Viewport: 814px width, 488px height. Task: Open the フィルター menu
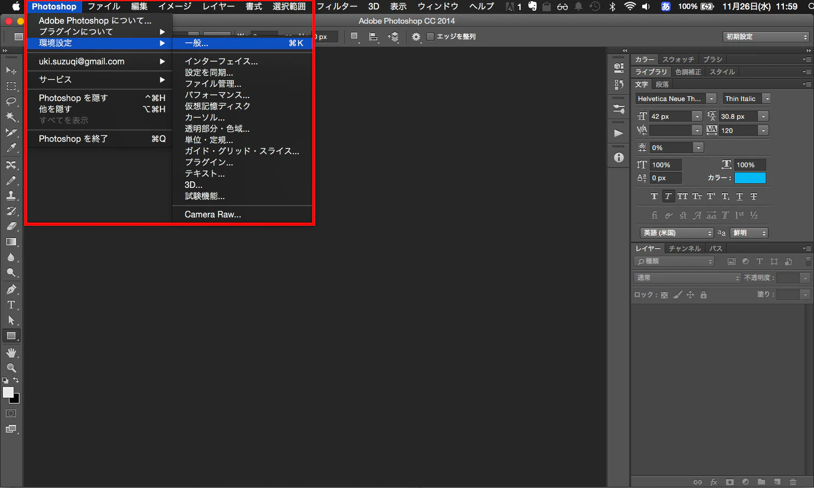[336, 6]
